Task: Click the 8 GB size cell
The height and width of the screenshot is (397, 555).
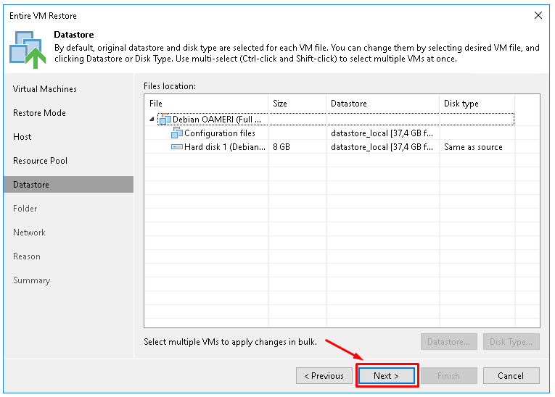Action: 281,147
